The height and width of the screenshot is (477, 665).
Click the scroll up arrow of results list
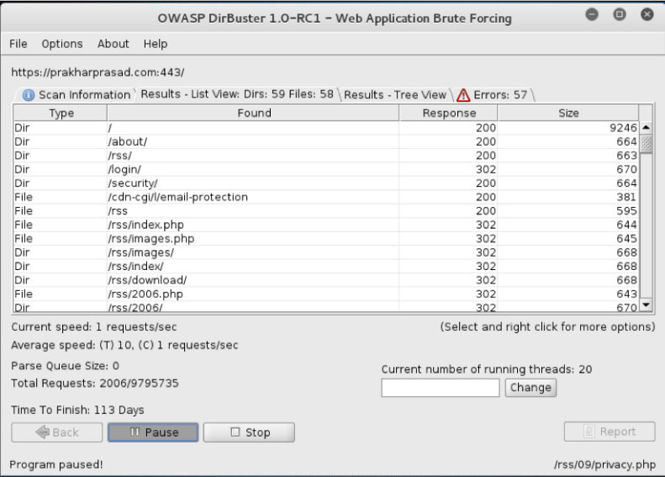point(646,127)
